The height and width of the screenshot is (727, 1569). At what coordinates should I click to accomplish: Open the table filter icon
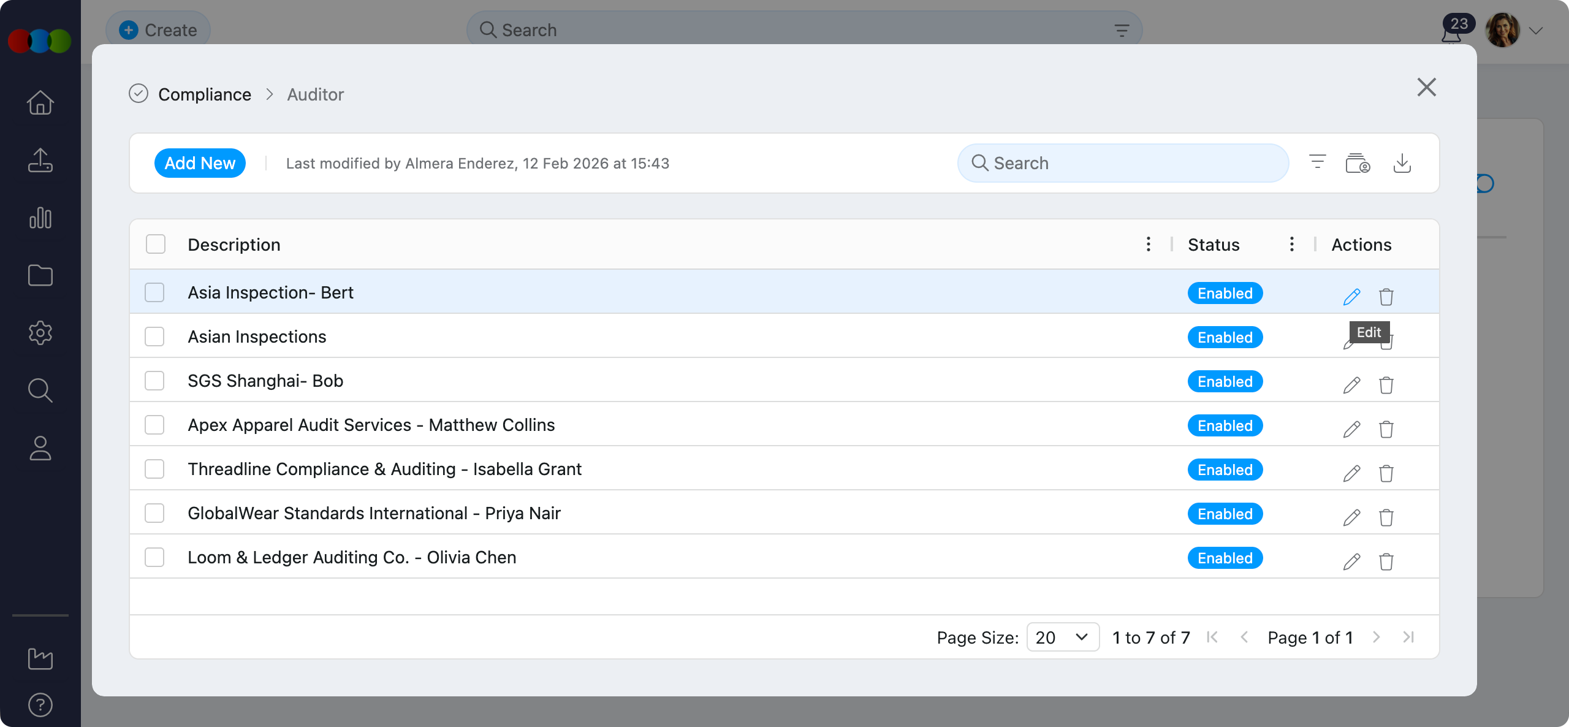click(x=1317, y=162)
